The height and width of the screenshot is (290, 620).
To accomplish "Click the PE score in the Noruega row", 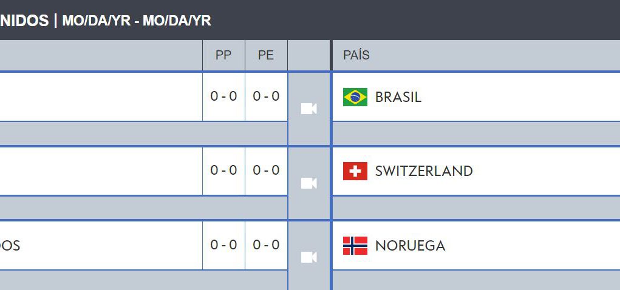I will [266, 245].
